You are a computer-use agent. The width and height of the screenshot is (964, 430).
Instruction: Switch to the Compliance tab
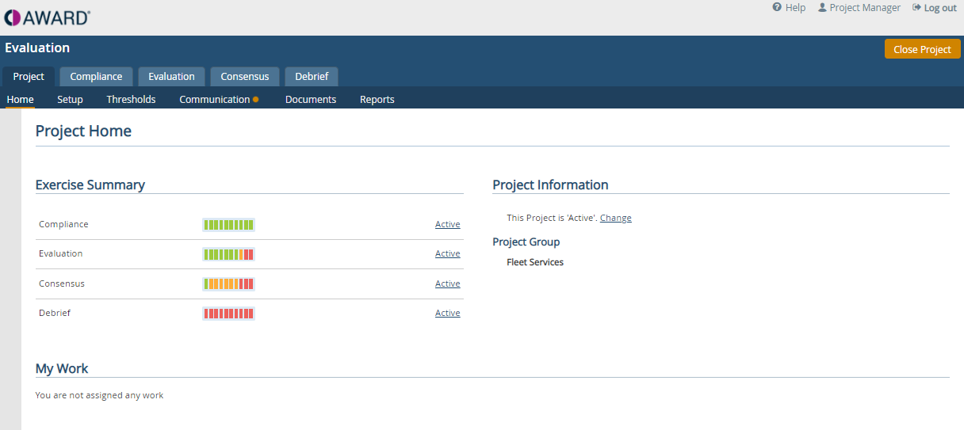pyautogui.click(x=96, y=77)
